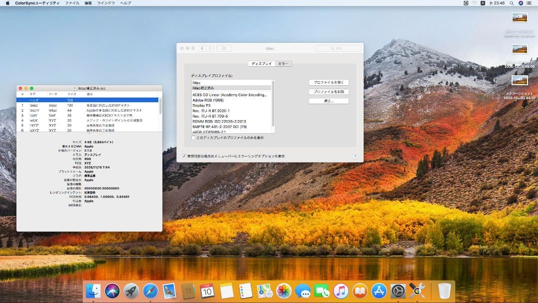Launch Safari from the Dock

[x=150, y=291]
